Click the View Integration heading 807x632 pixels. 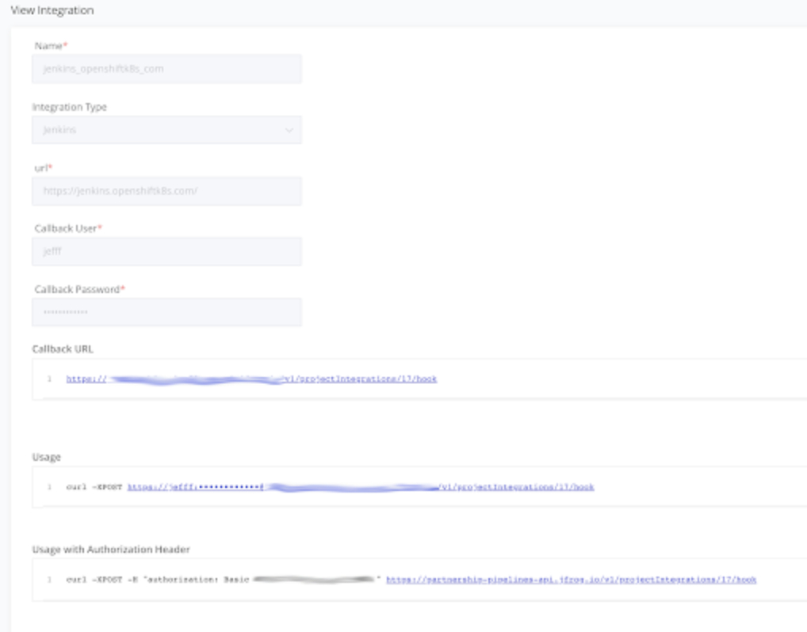[52, 10]
